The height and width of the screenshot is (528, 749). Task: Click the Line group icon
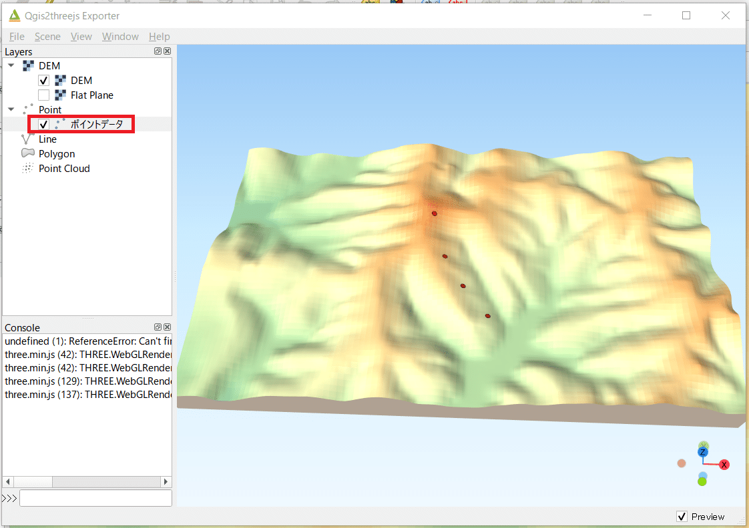28,139
